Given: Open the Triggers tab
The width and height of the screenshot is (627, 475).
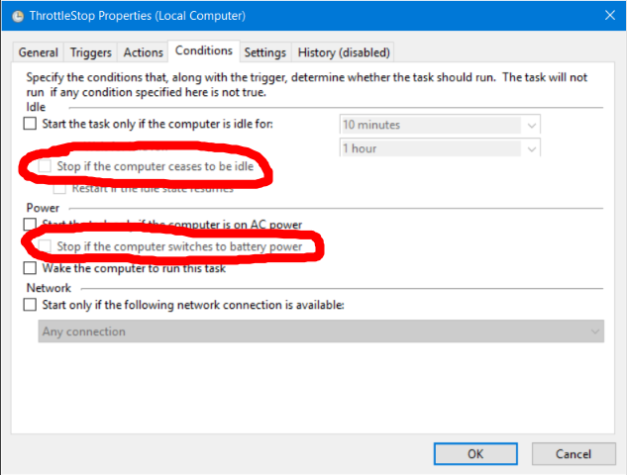Looking at the screenshot, I should [x=91, y=52].
